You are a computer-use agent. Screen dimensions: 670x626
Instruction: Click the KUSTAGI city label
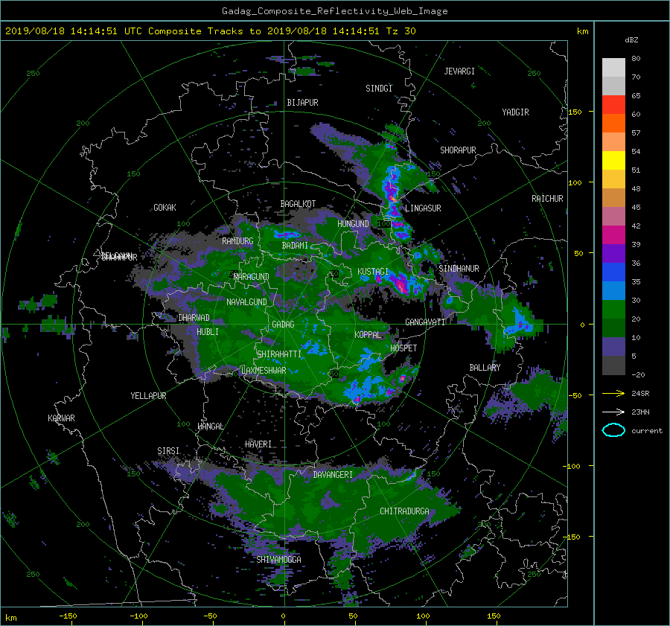point(373,272)
